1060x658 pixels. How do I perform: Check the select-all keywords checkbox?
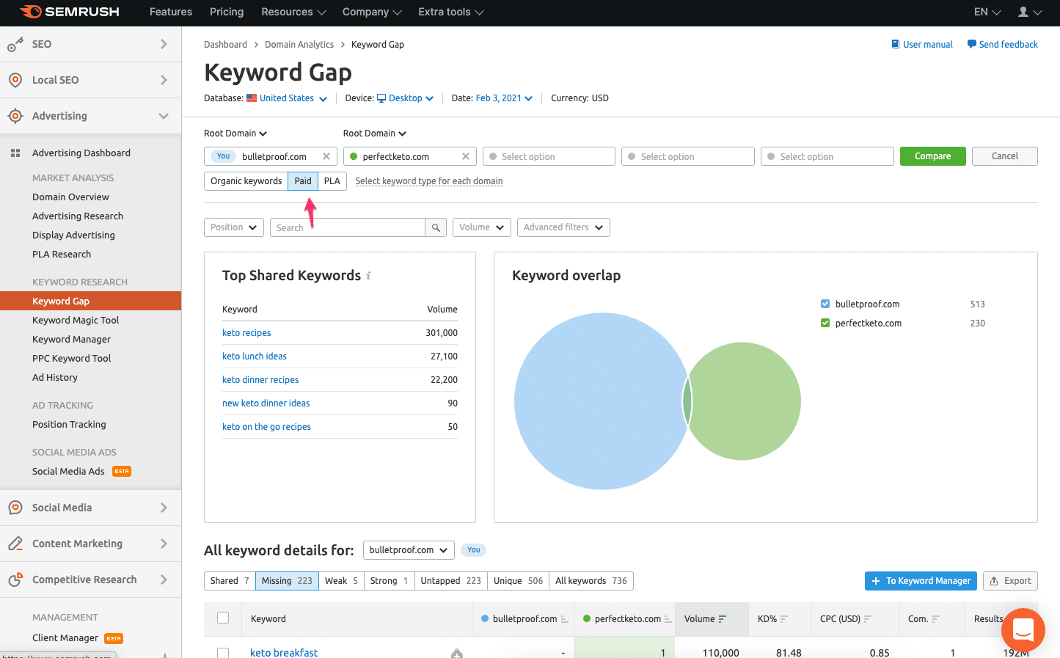(x=223, y=618)
